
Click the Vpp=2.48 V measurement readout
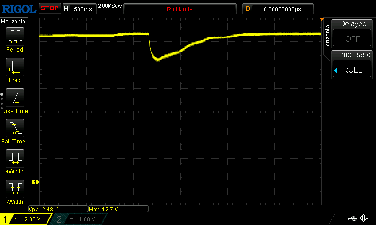point(58,209)
